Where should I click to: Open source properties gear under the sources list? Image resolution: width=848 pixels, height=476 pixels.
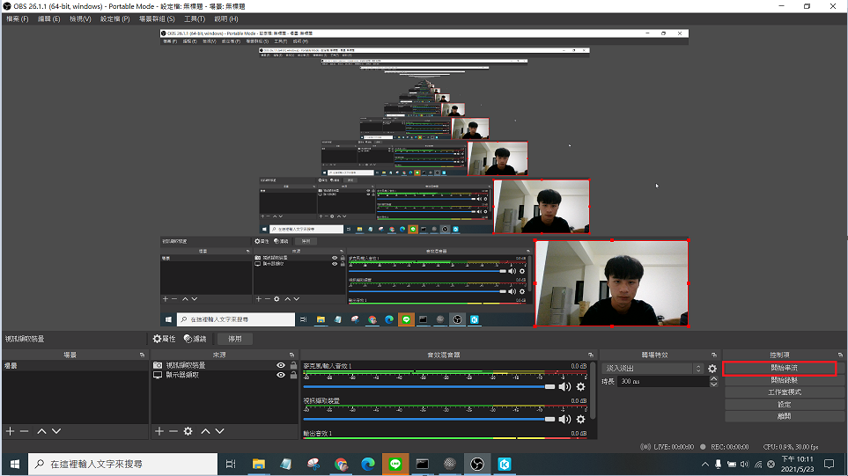click(188, 431)
